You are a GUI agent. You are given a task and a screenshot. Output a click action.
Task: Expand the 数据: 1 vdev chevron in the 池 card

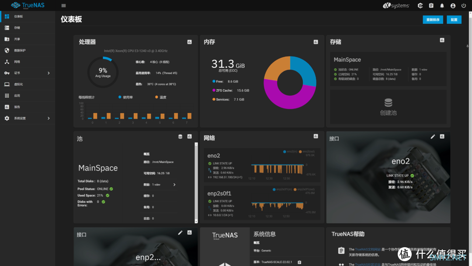174,185
